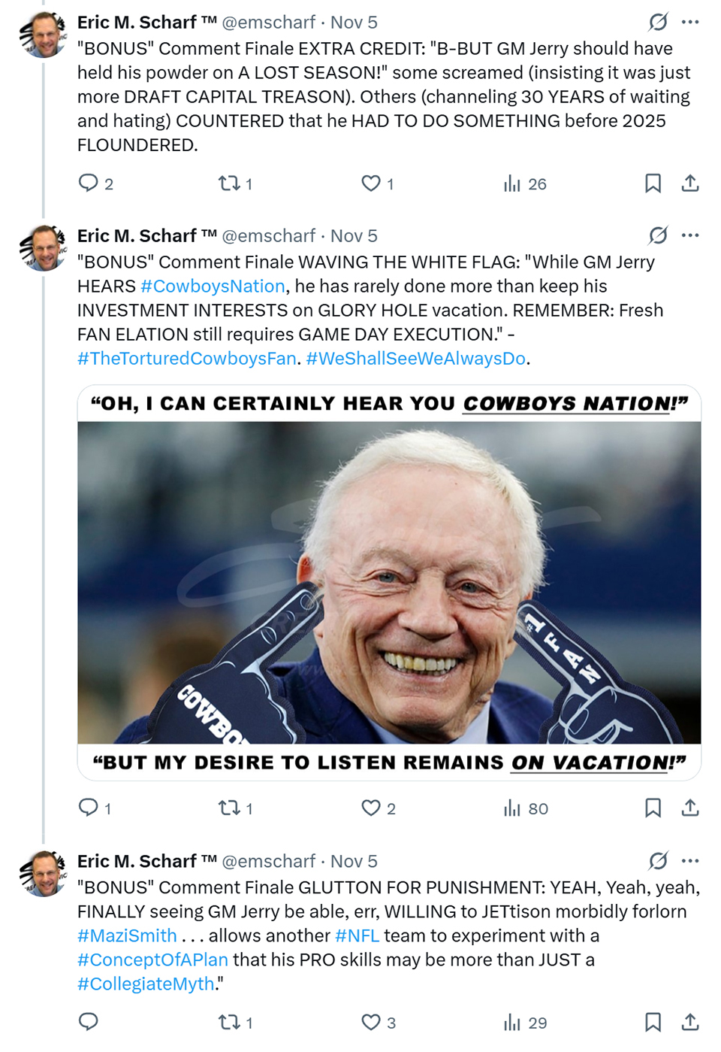Like the EXTRA CREDIT tweet

(371, 183)
